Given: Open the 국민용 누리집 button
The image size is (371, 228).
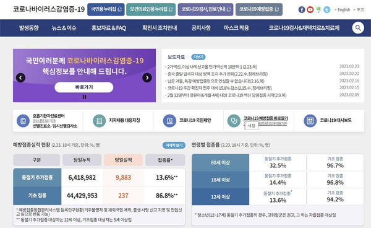Looking at the screenshot, I should pyautogui.click(x=106, y=9).
